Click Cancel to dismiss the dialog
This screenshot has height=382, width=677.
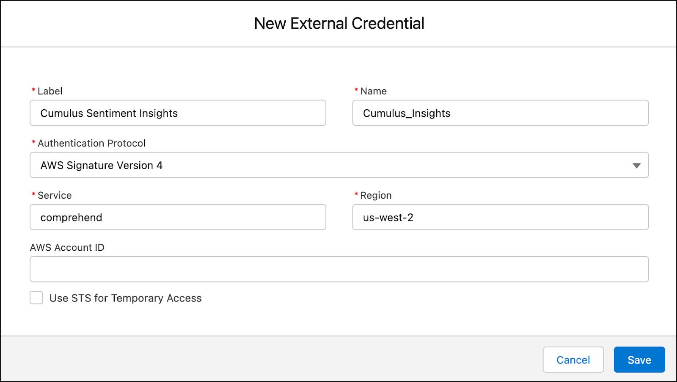[x=573, y=360]
